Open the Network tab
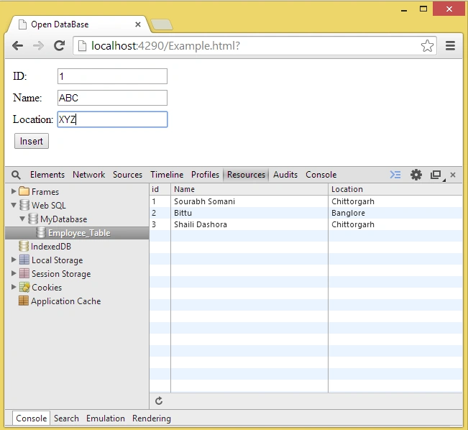Screen dimensions: 468x430 tap(88, 175)
